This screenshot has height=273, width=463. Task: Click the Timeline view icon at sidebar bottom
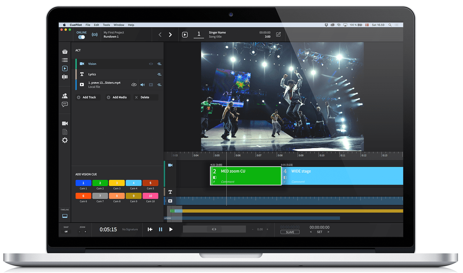pyautogui.click(x=65, y=216)
